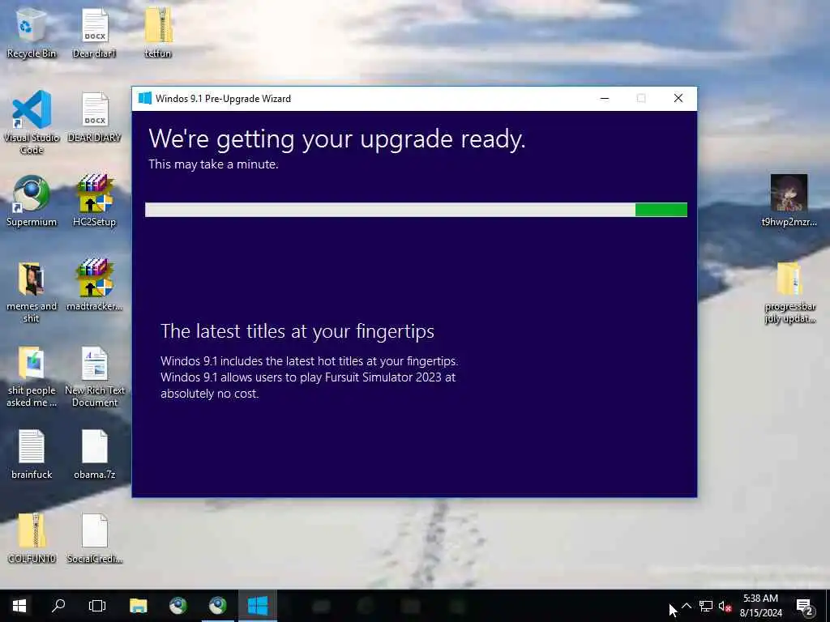Image resolution: width=830 pixels, height=622 pixels.
Task: Open the Supermium browser shortcut
Action: click(32, 201)
